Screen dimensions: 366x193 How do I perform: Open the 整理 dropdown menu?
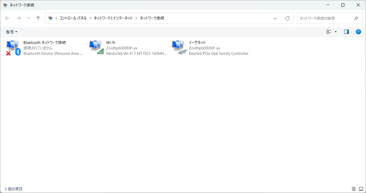click(12, 32)
